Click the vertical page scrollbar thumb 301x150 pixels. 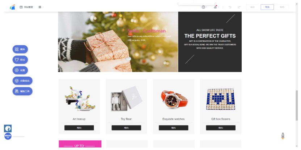(x=297, y=105)
